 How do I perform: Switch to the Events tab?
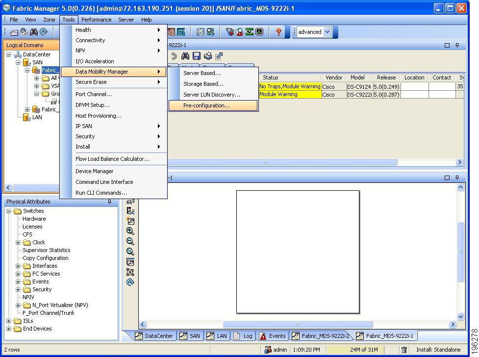272,336
